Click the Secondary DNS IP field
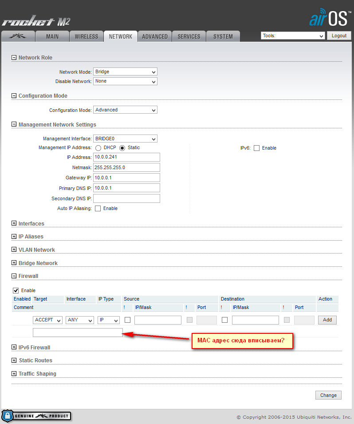Viewport: 354px width, 424px height. (x=126, y=198)
